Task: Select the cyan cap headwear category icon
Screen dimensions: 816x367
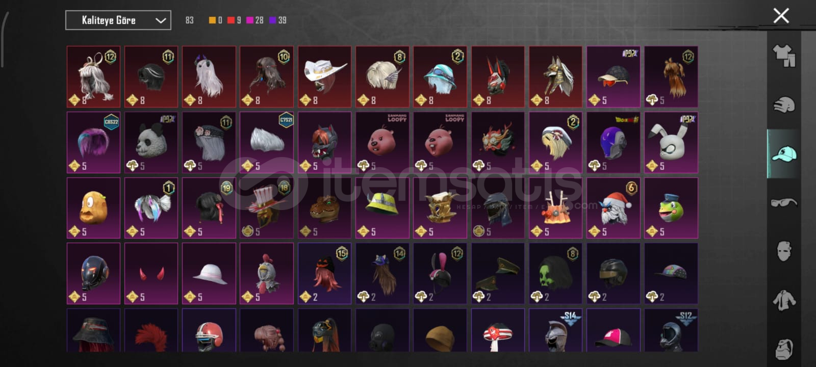Action: coord(784,153)
